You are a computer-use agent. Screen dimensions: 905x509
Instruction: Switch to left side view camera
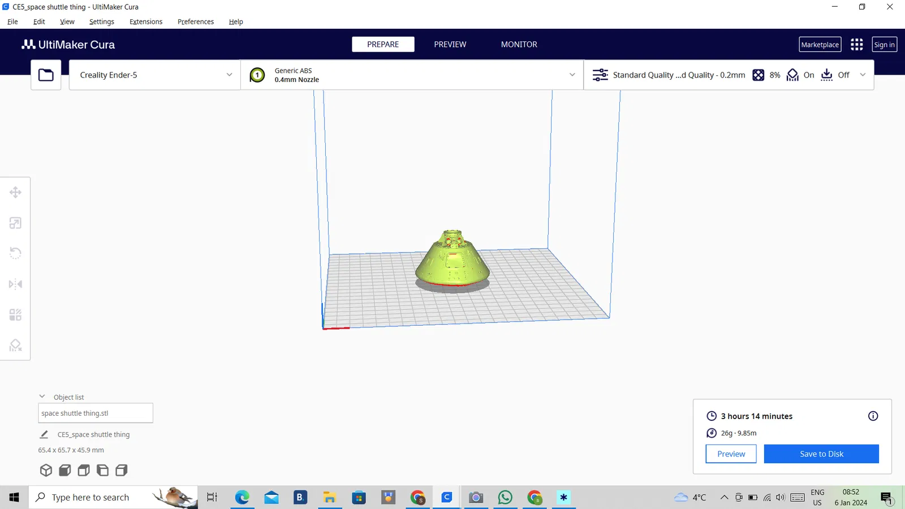[x=102, y=470]
